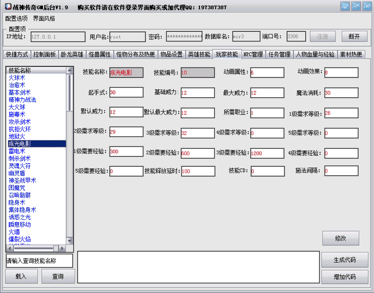Switch to the 英雄技能 tab
Screen dimensions: 374x293
[199, 54]
